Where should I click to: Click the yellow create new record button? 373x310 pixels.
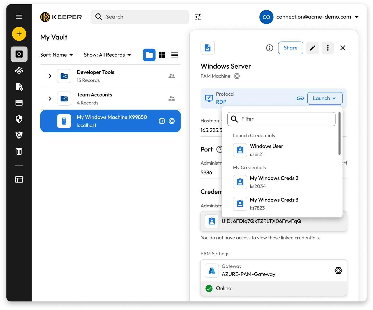(19, 34)
